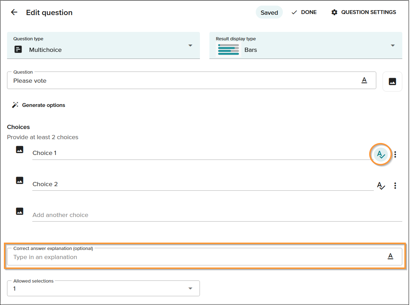Click the magic wand Generate options icon

click(15, 105)
